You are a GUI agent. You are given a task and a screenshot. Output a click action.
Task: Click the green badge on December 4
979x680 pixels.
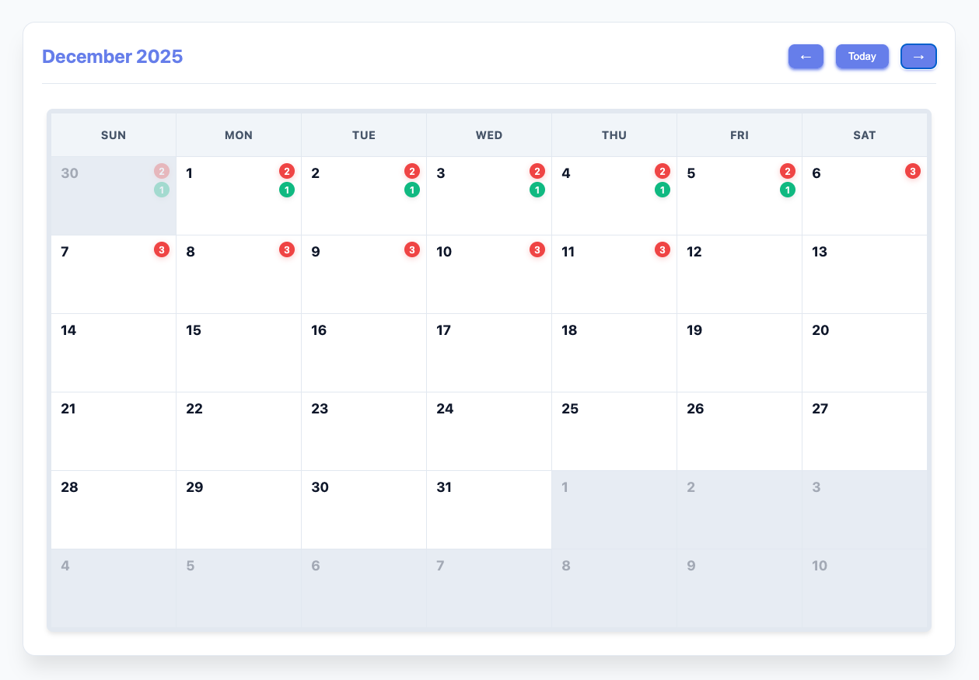[662, 189]
